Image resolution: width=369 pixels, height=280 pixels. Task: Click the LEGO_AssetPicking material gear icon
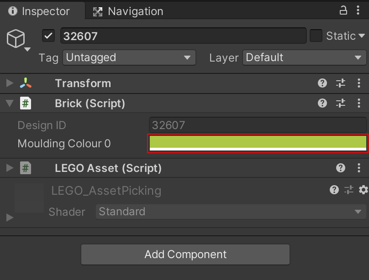coord(363,190)
